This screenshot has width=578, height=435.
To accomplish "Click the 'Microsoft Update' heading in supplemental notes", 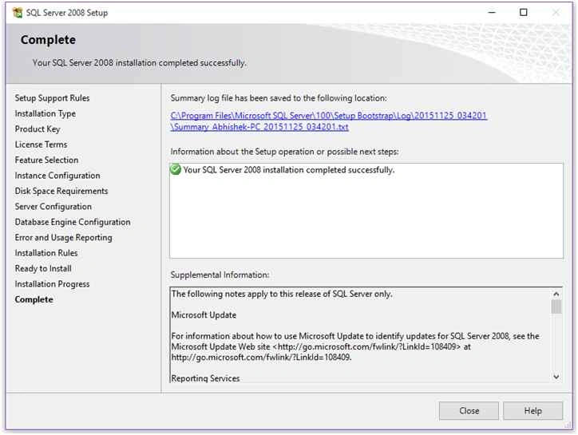I will [204, 315].
